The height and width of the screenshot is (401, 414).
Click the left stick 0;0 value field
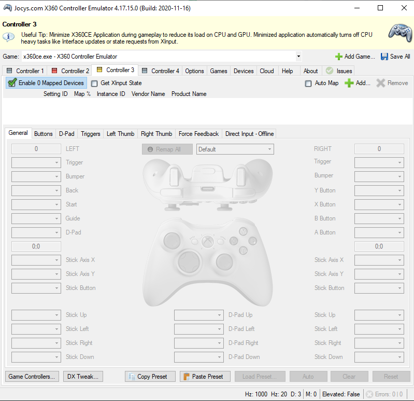point(36,246)
